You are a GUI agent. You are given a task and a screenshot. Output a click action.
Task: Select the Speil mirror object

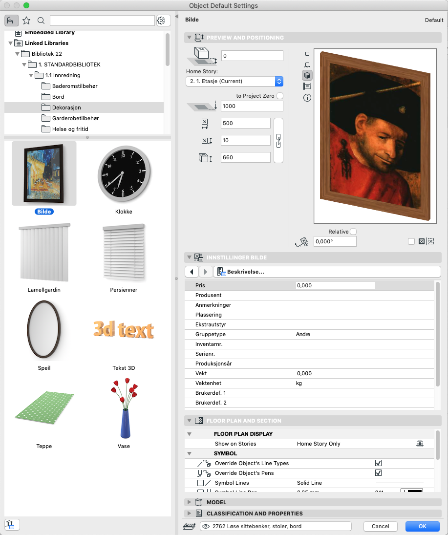point(44,330)
